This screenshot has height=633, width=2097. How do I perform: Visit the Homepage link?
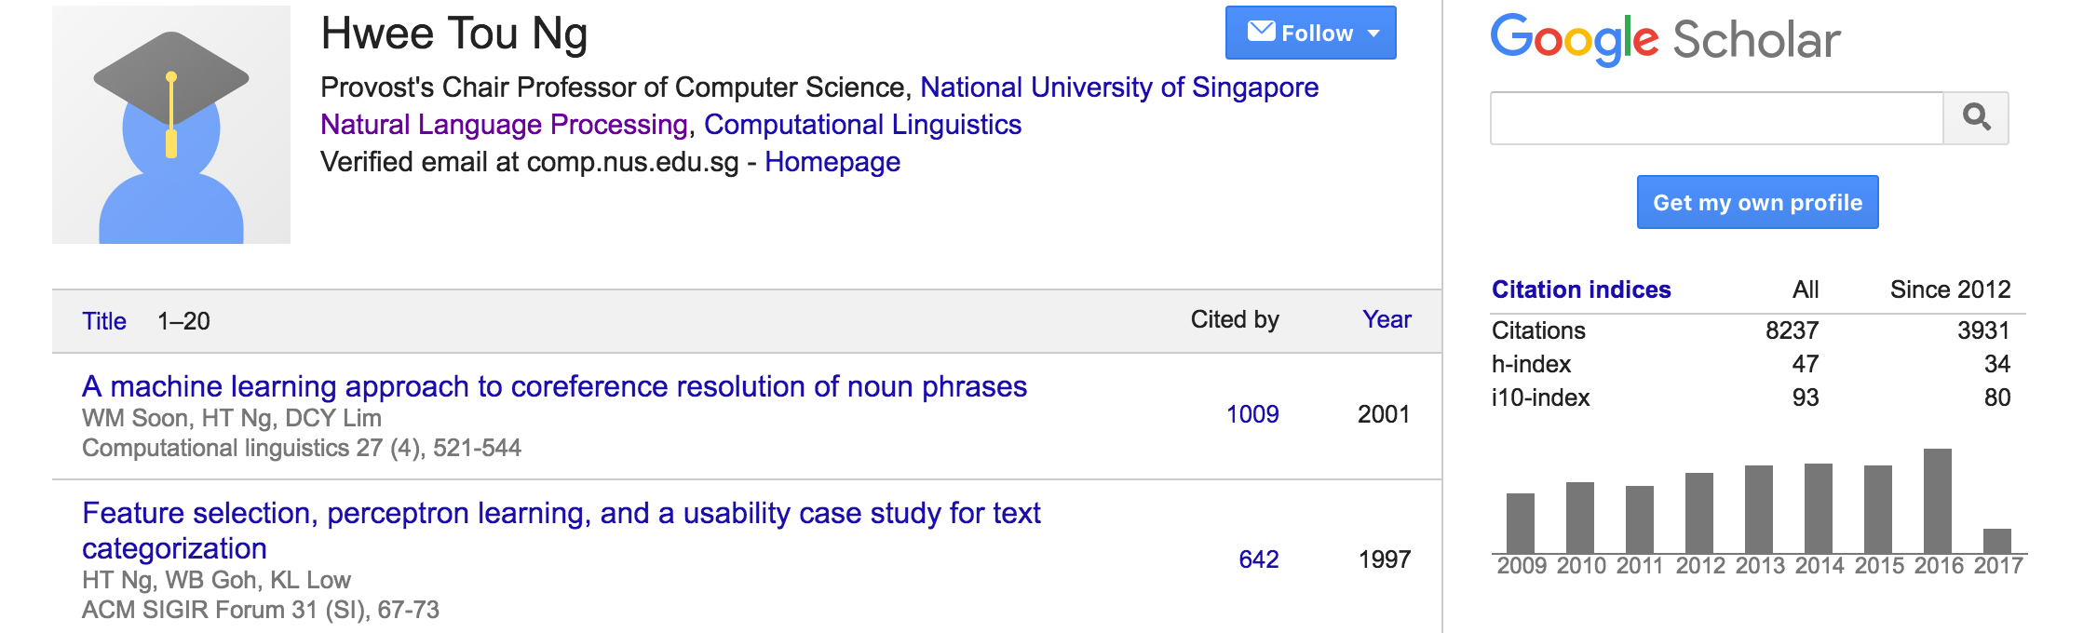click(x=832, y=162)
